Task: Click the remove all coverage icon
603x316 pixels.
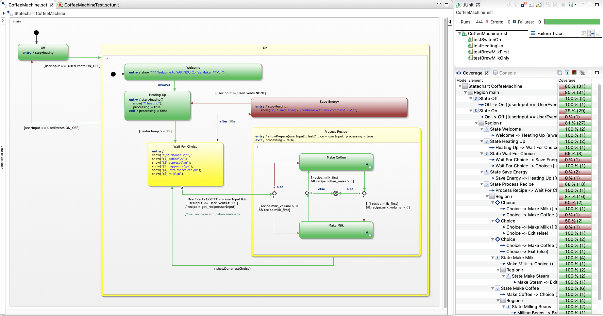Action: tap(582, 73)
